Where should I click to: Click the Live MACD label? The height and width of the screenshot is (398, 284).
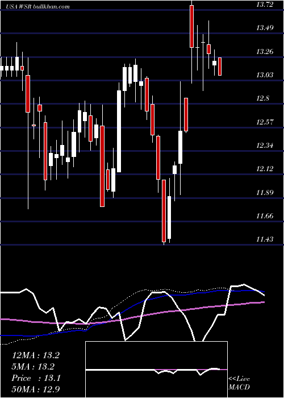239,383
